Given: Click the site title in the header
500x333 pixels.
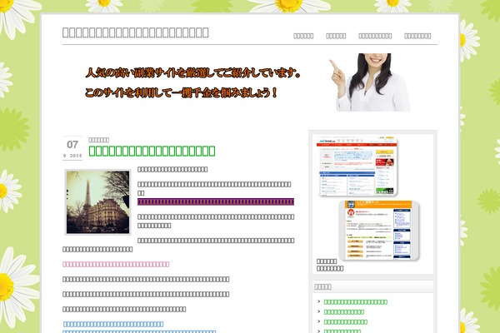Looking at the screenshot, I should click(x=136, y=32).
